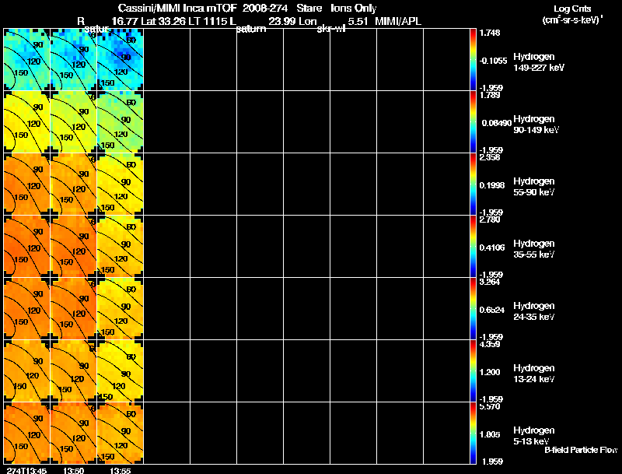The image size is (622, 474).
Task: Select the 24-35 keV image at 13:55
Action: click(x=121, y=309)
